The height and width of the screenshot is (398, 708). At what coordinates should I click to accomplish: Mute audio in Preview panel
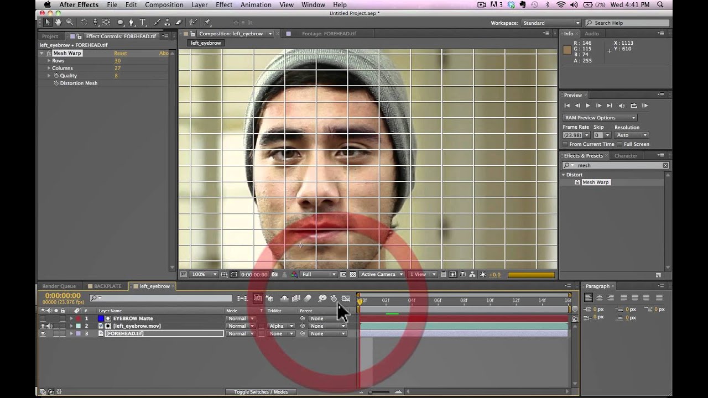622,106
